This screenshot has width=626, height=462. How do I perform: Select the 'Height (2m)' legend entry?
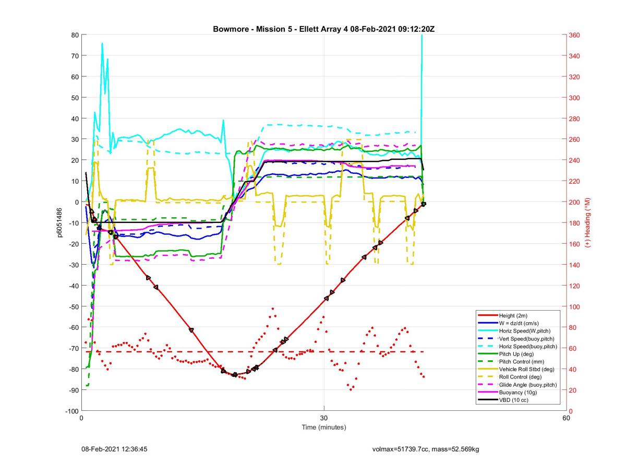[513, 316]
